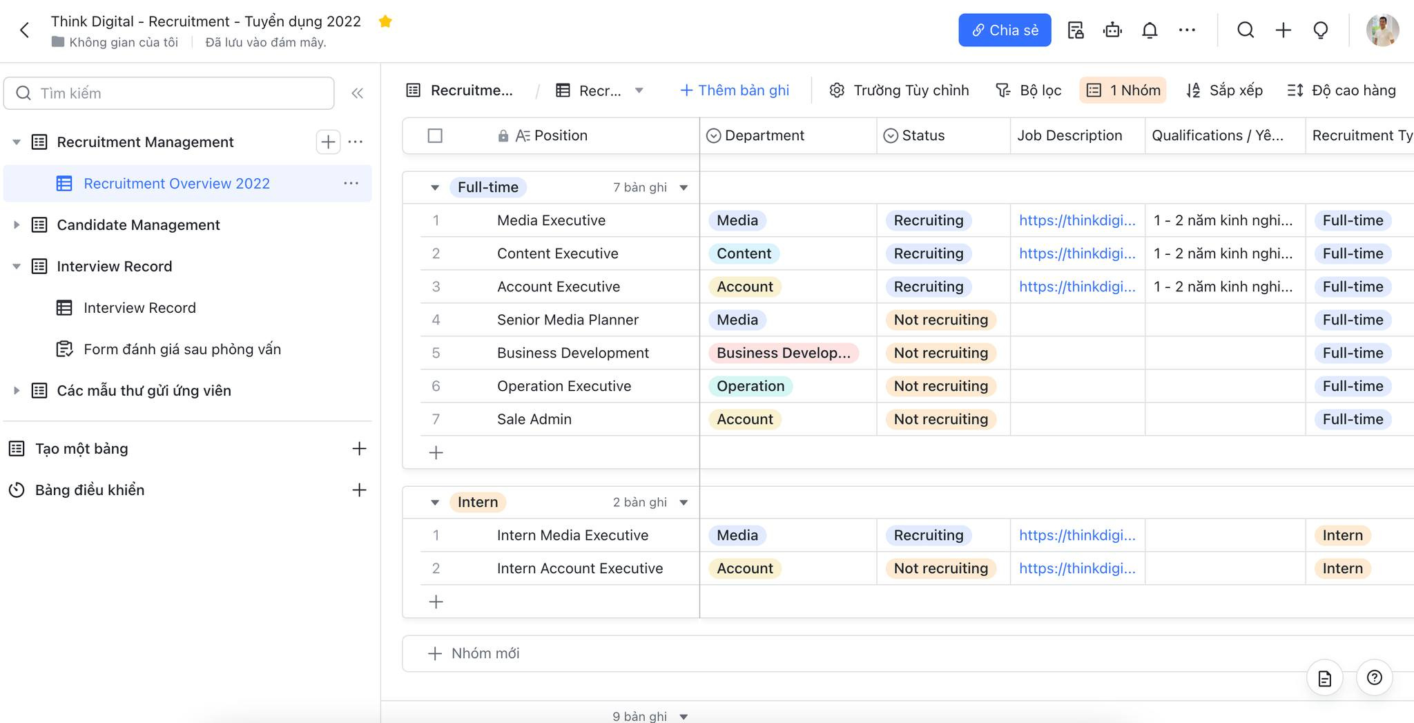The image size is (1414, 723).
Task: Click plus next to Bảng điều khiển
Action: (359, 490)
